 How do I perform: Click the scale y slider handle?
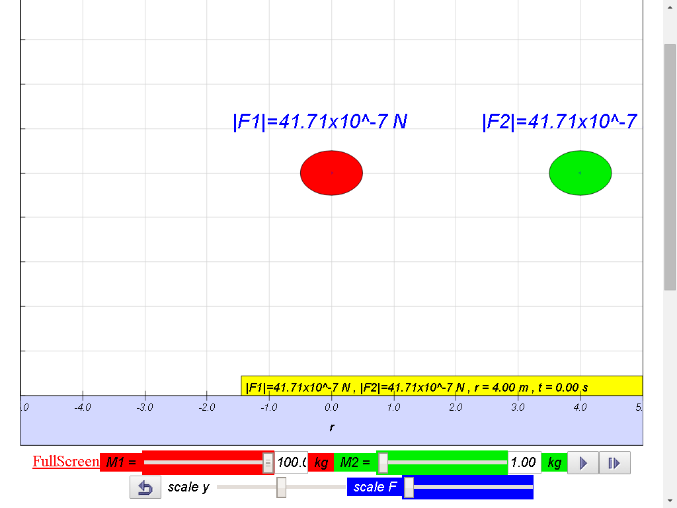point(281,487)
